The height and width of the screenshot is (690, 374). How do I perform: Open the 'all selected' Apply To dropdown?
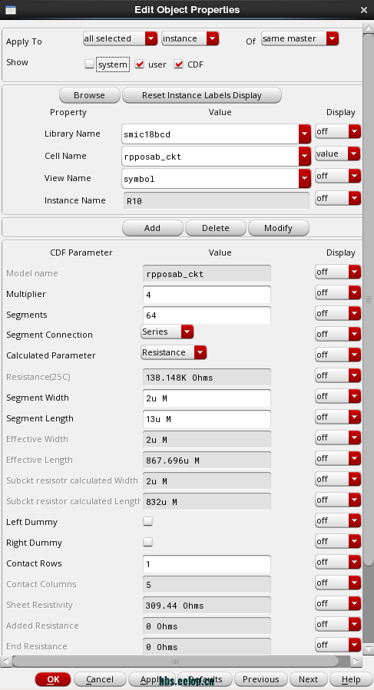coord(121,38)
